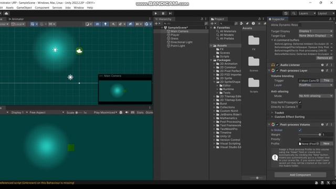This screenshot has width=336, height=189.
Task: Toggle Gizmos globe icon in Scene view
Action: [x=146, y=24]
